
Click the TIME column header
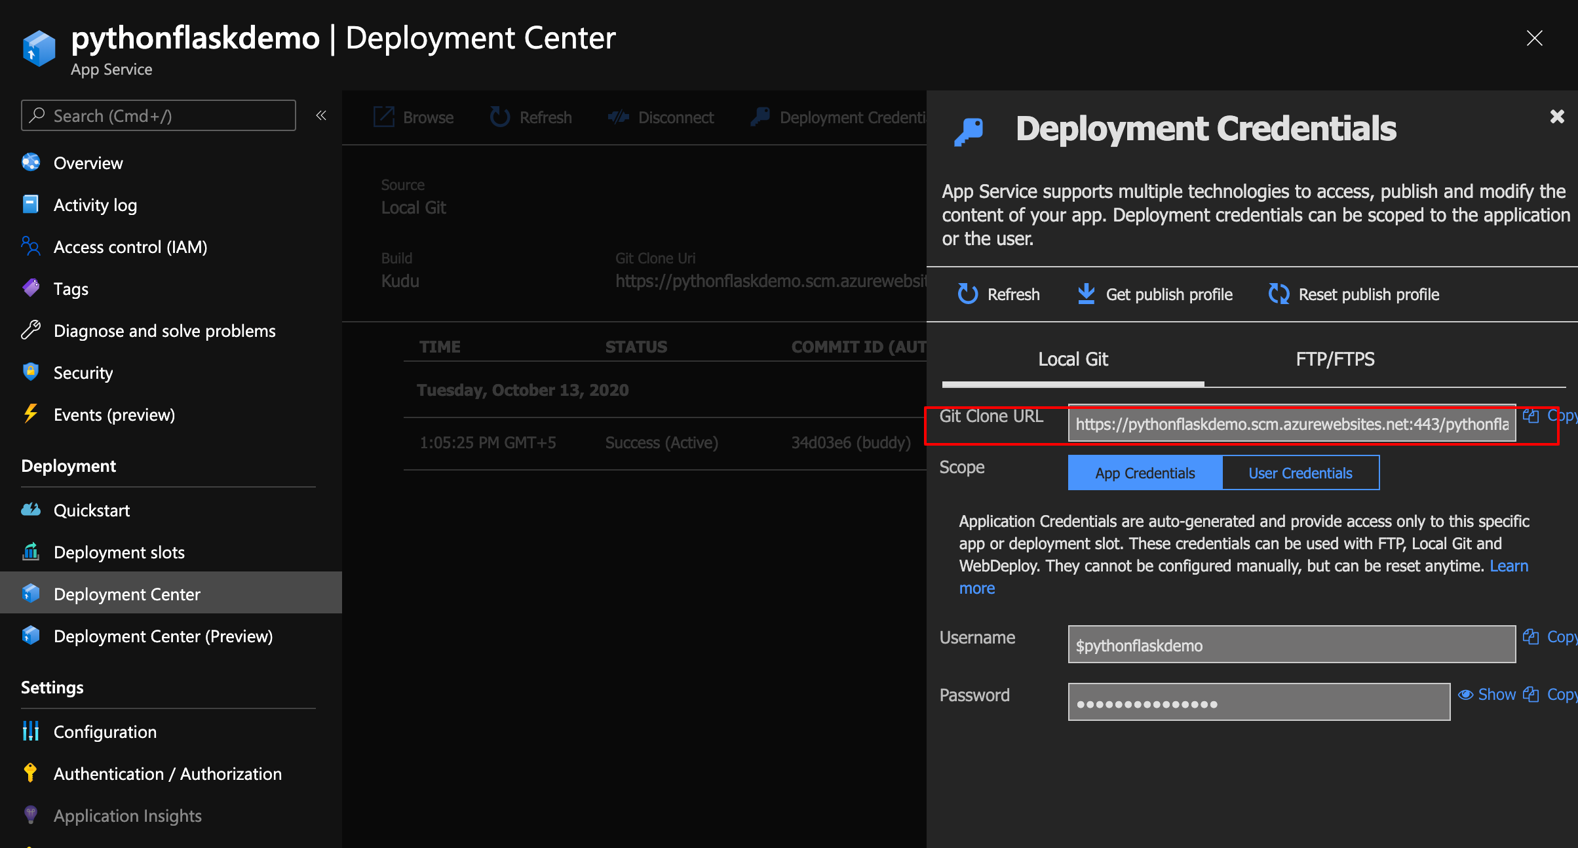[440, 347]
